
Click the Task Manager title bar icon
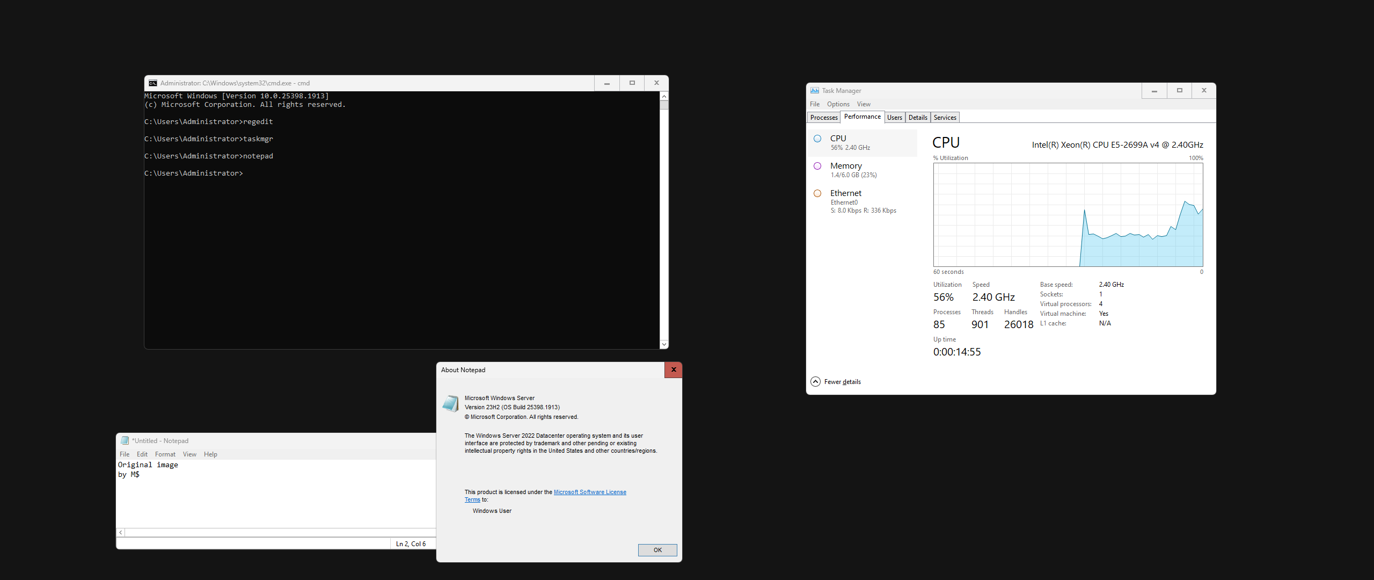[x=815, y=91]
